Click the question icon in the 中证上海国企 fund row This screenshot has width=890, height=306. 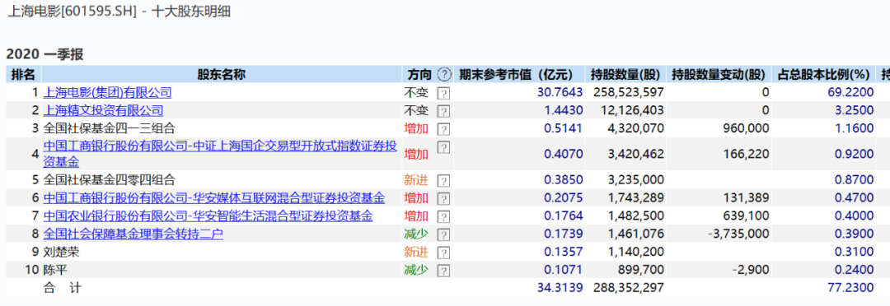443,147
